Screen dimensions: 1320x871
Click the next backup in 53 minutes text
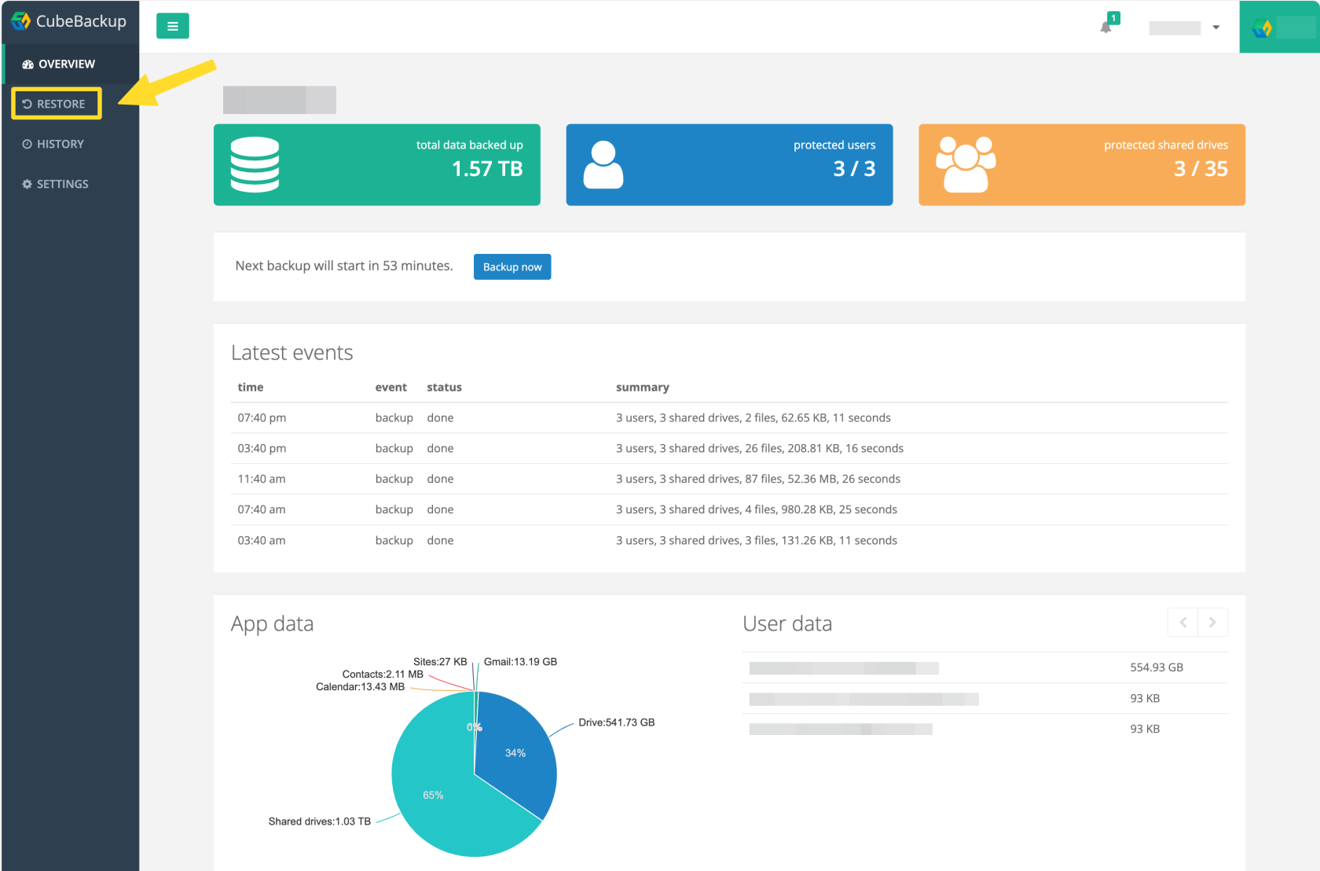tap(344, 266)
